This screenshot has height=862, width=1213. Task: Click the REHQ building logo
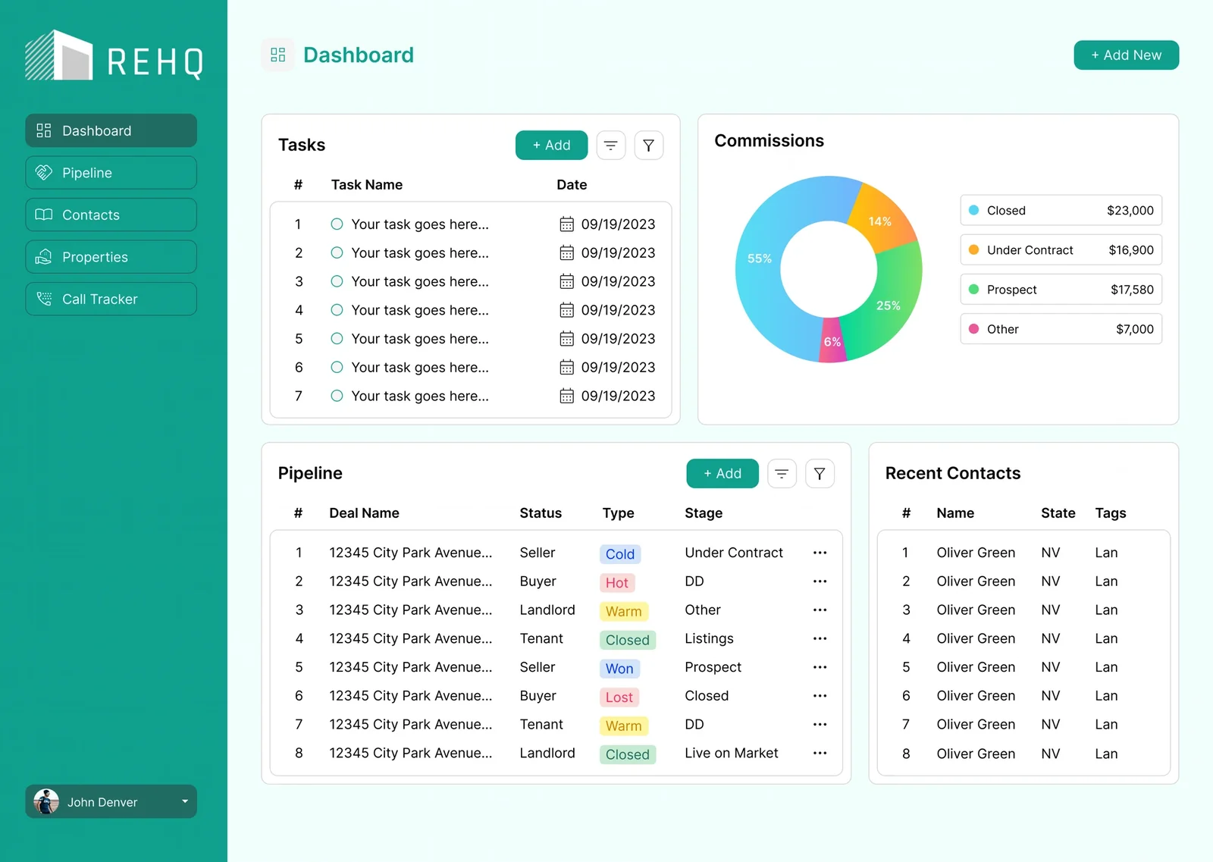click(x=58, y=55)
